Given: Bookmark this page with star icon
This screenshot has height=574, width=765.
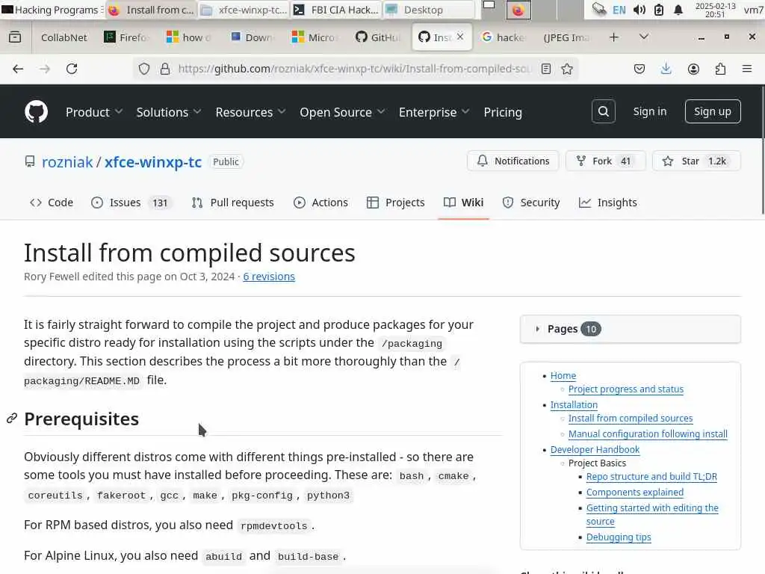Looking at the screenshot, I should point(567,69).
